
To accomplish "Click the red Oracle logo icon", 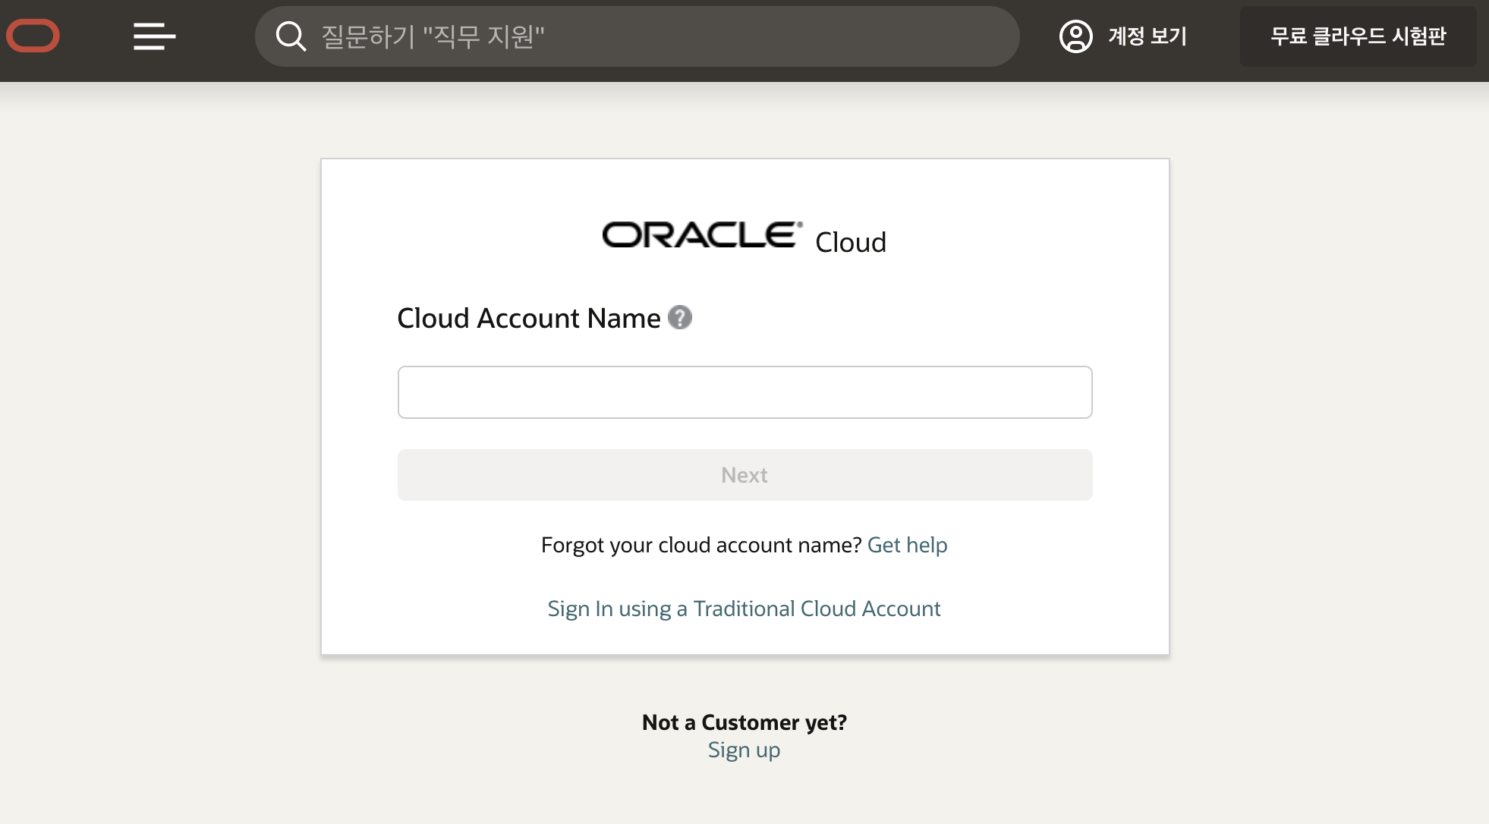I will point(33,36).
